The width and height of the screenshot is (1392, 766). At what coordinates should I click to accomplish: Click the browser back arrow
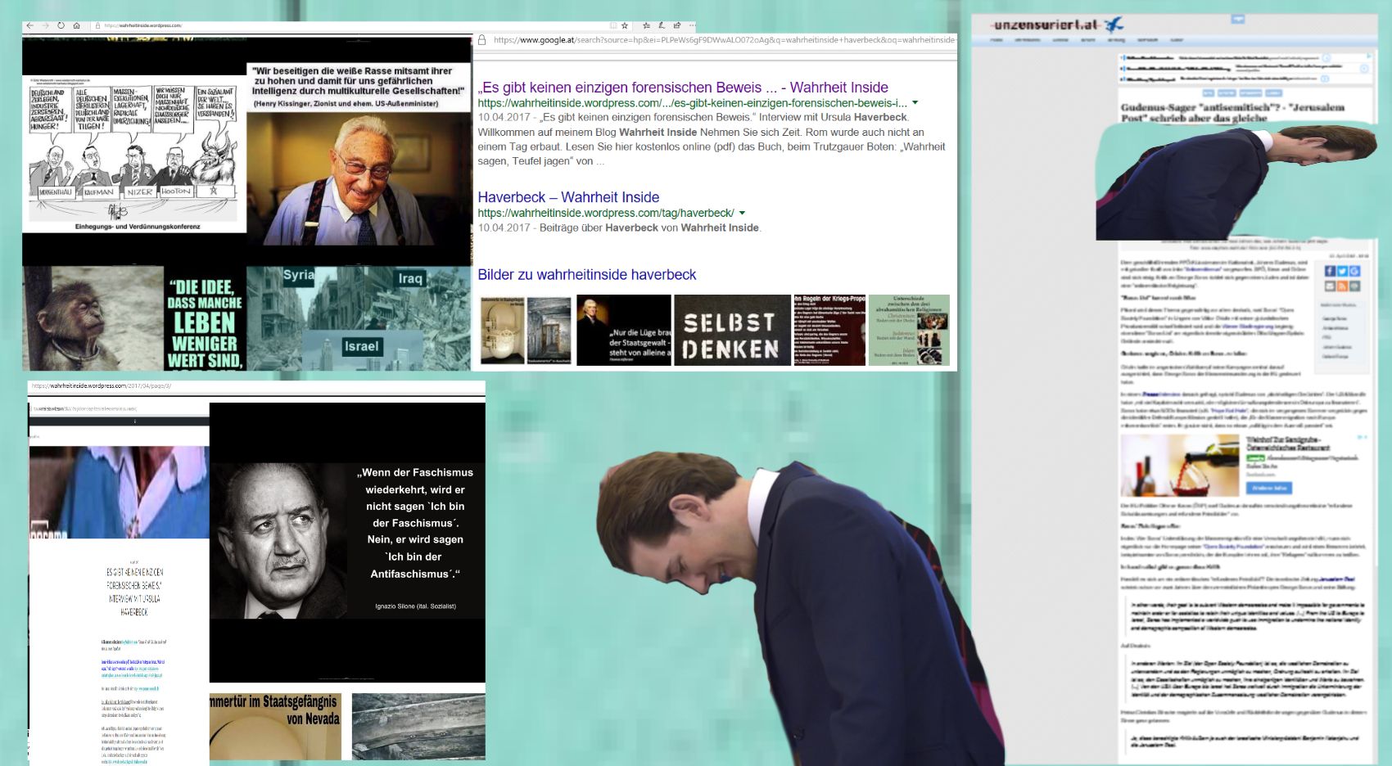click(x=30, y=25)
